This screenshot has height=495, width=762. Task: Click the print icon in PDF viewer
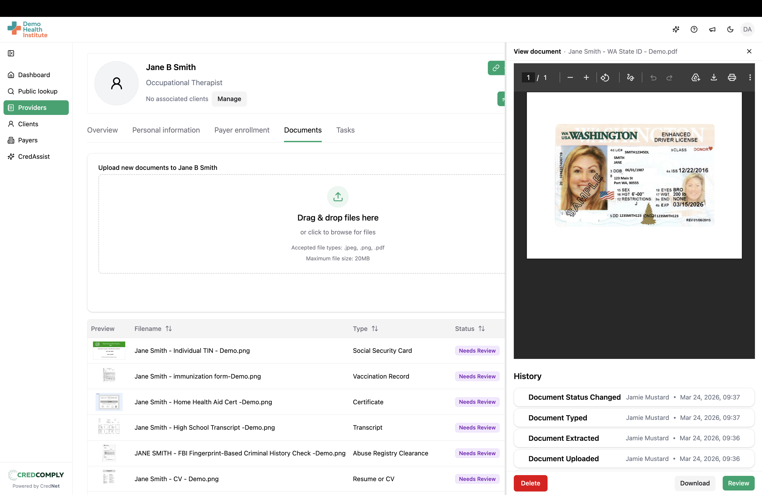point(732,77)
